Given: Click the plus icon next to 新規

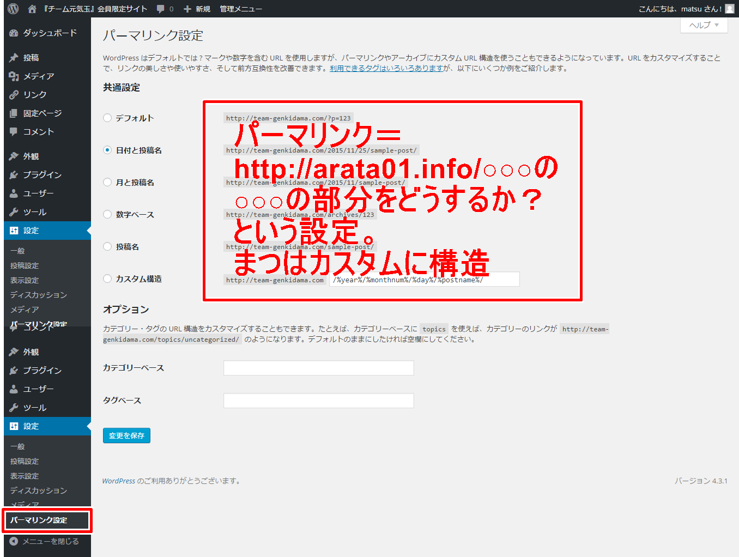Looking at the screenshot, I should pos(187,9).
